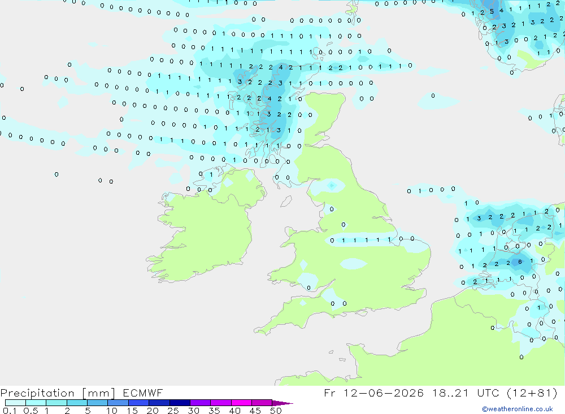Click the '25' legend scale label

click(x=173, y=411)
